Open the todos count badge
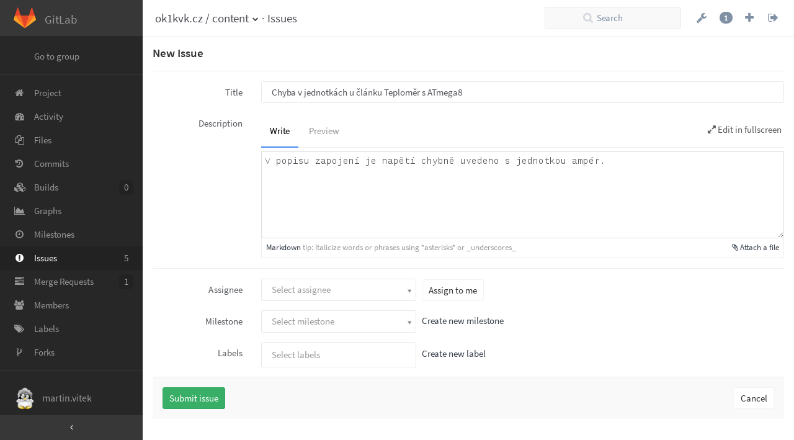 pyautogui.click(x=726, y=18)
